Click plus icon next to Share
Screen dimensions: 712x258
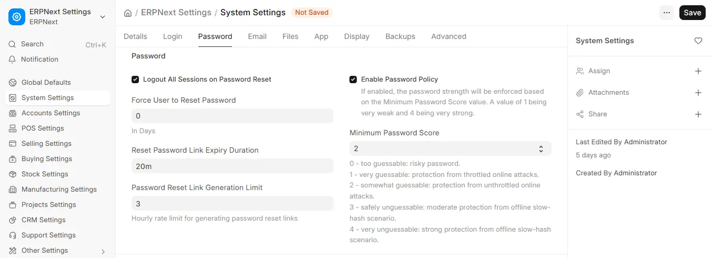coord(698,114)
